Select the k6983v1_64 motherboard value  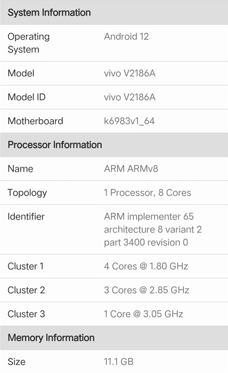coord(129,121)
